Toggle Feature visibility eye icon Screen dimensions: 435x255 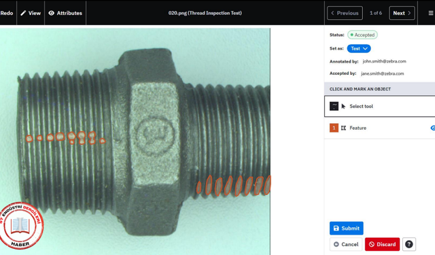433,128
